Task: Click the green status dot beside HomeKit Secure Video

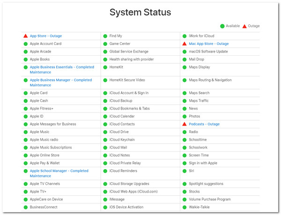Action: click(x=105, y=80)
